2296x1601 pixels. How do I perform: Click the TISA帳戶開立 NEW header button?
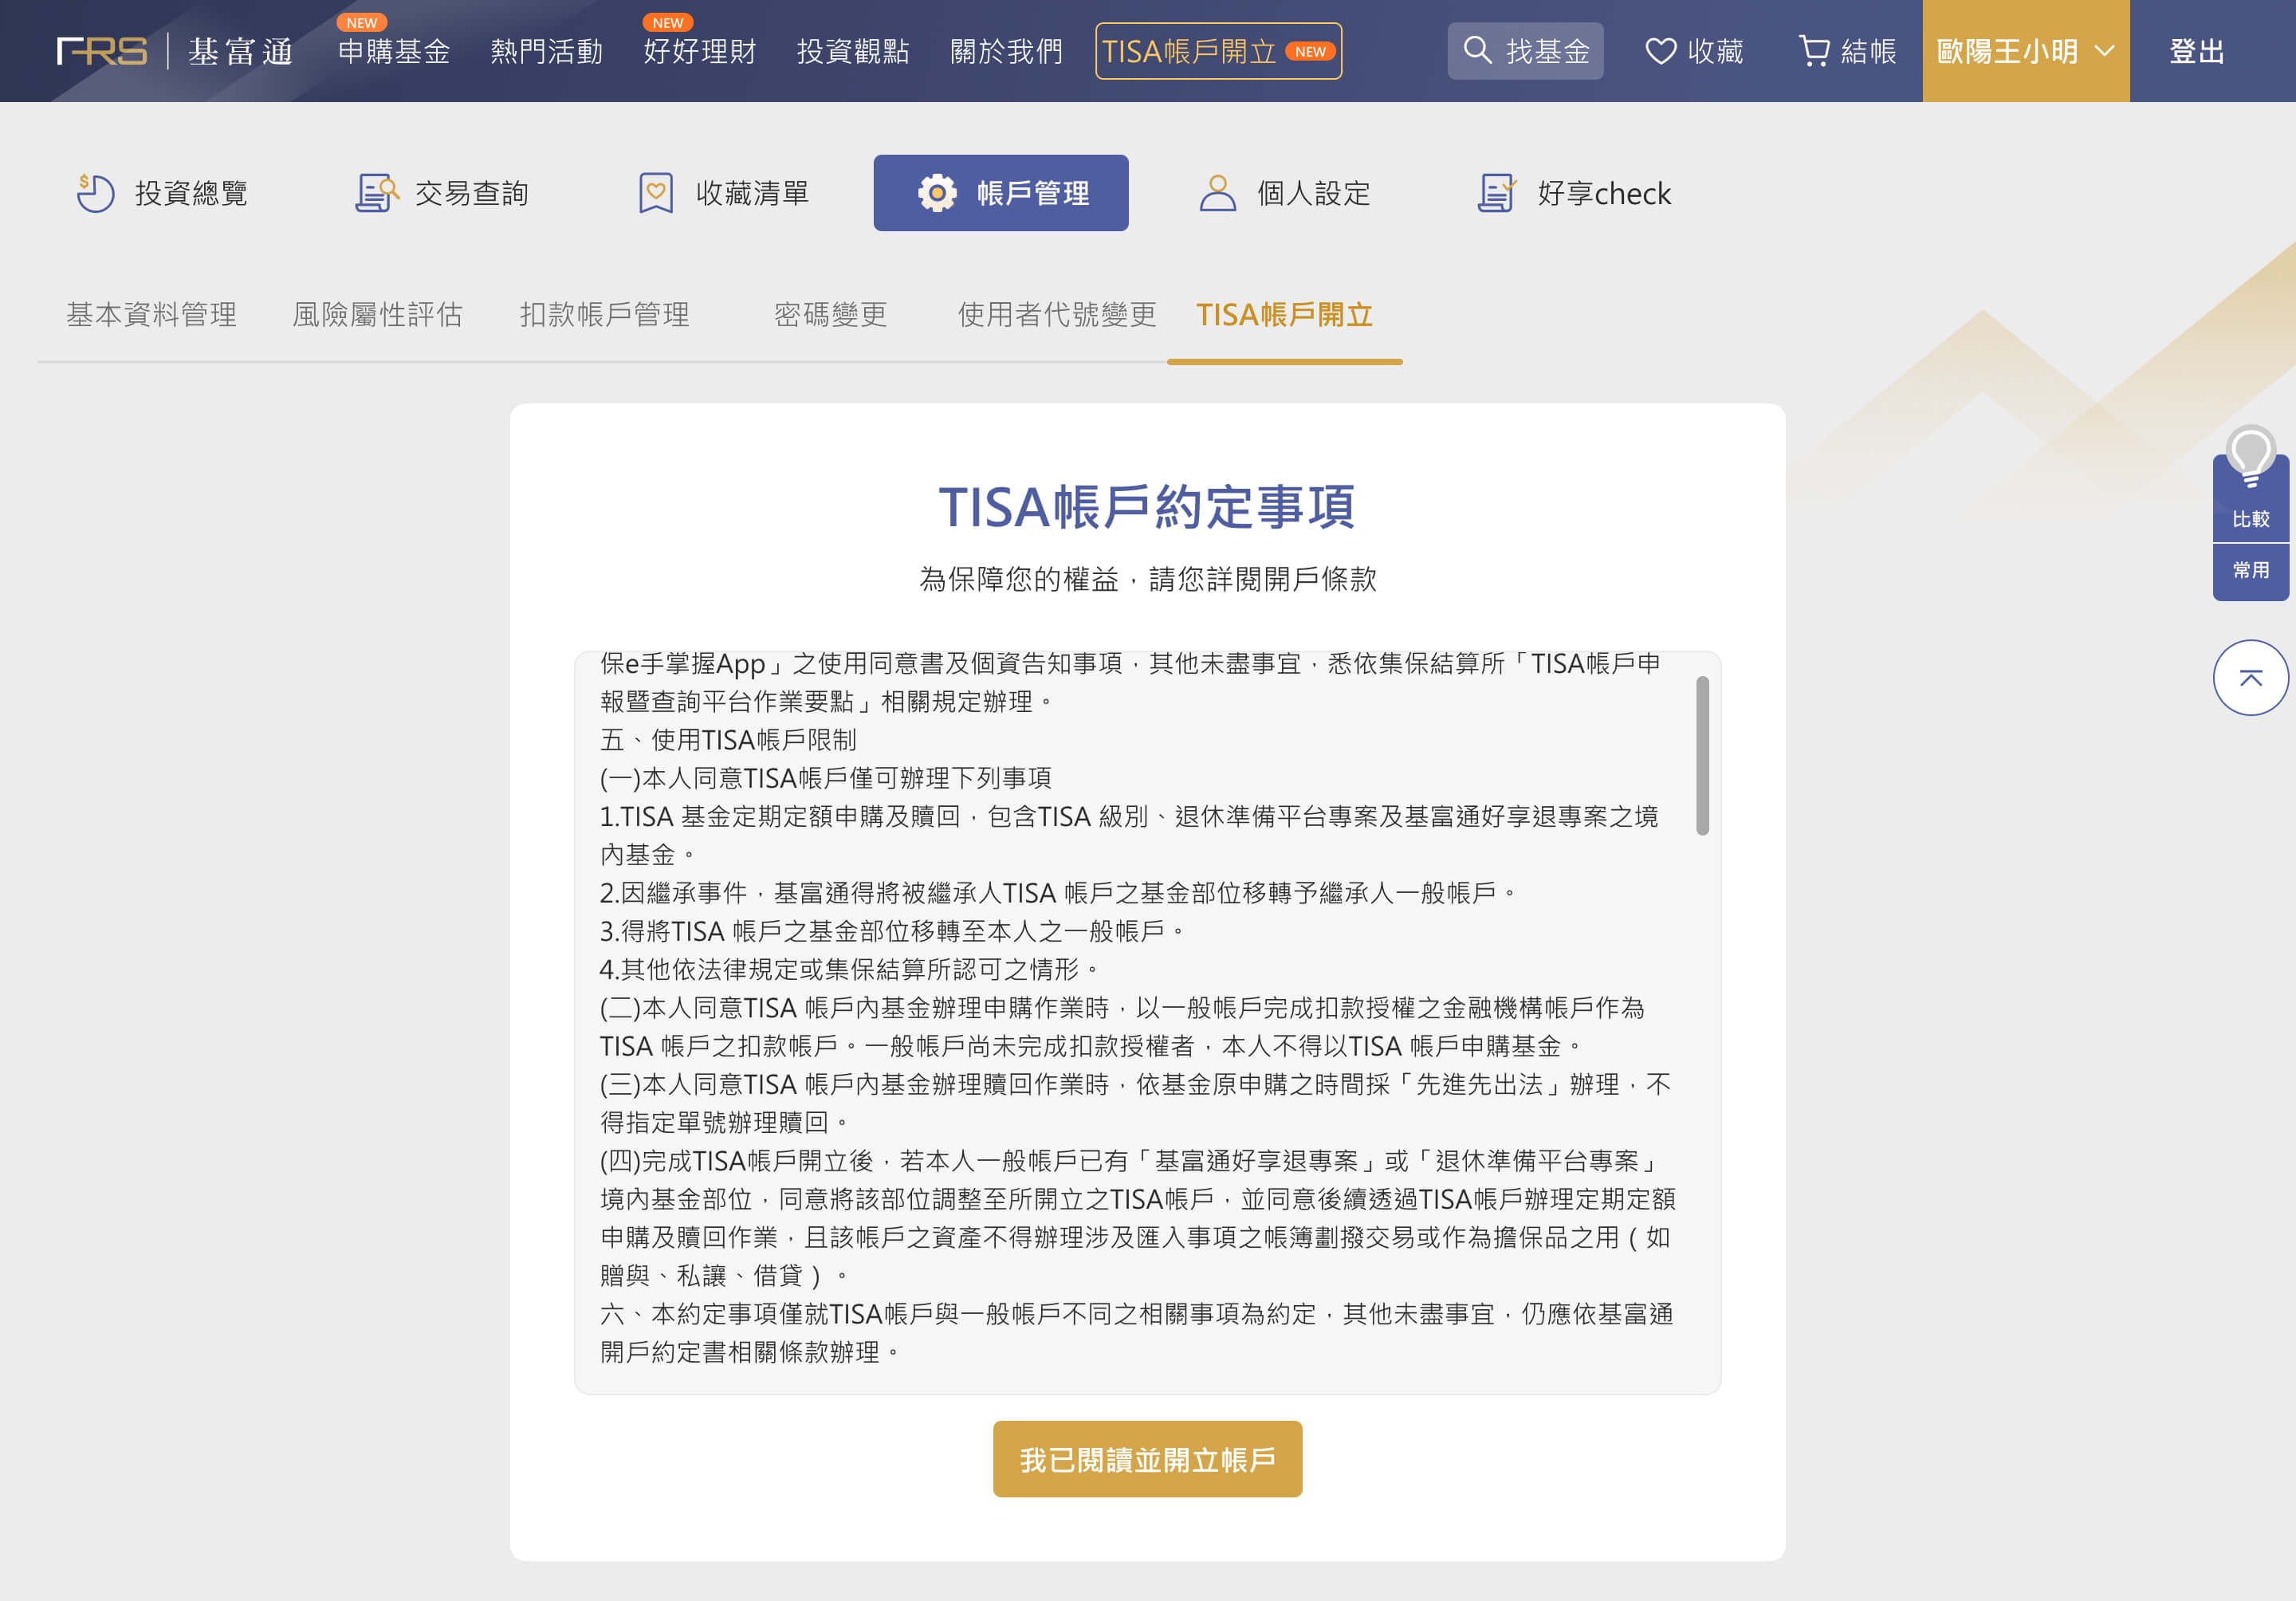tap(1218, 51)
